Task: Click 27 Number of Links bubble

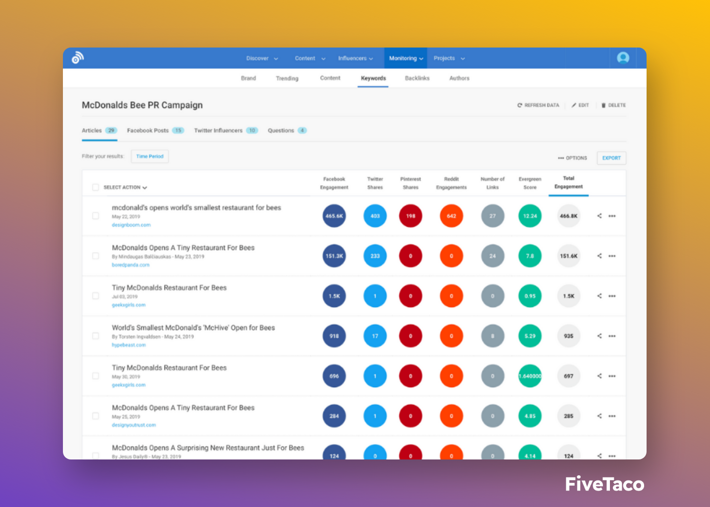Action: 492,216
